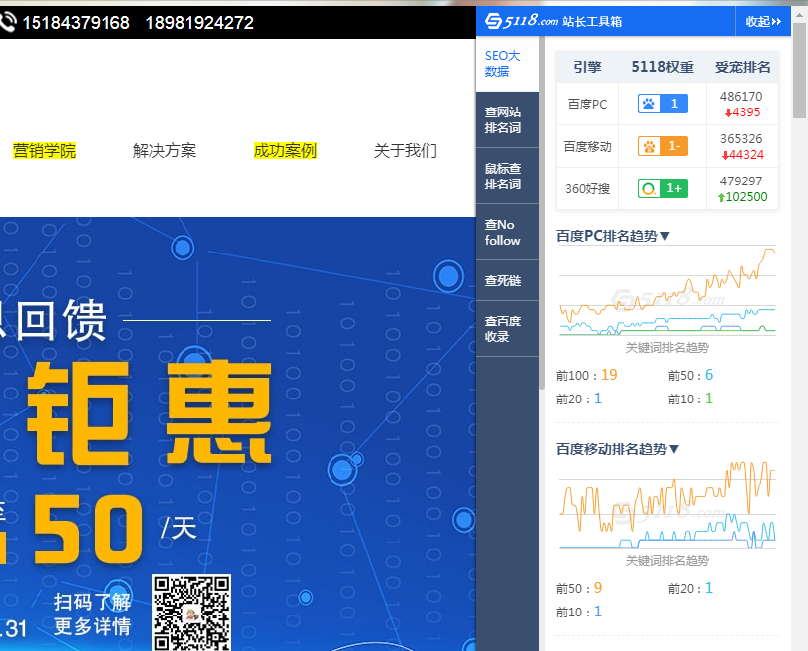808x651 pixels.
Task: Click the 成功案例 navigation item
Action: click(x=285, y=151)
